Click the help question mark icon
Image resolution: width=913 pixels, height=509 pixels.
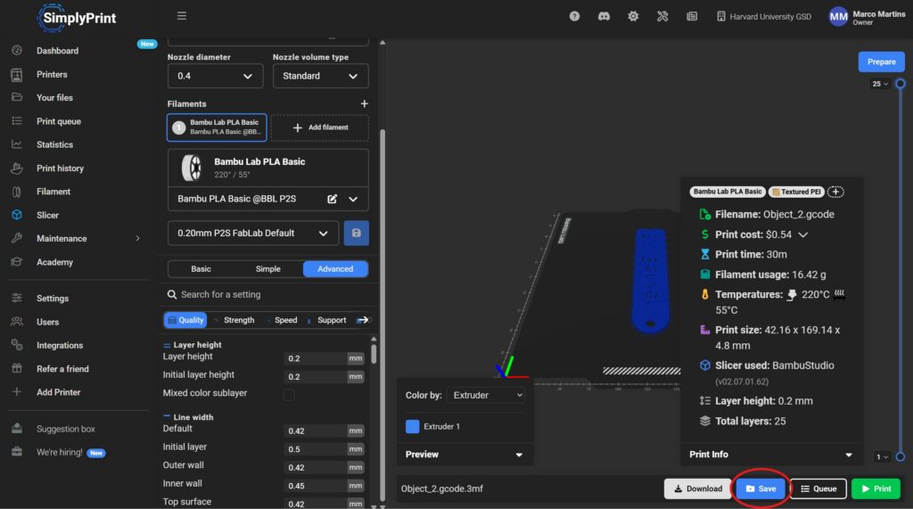pyautogui.click(x=574, y=16)
